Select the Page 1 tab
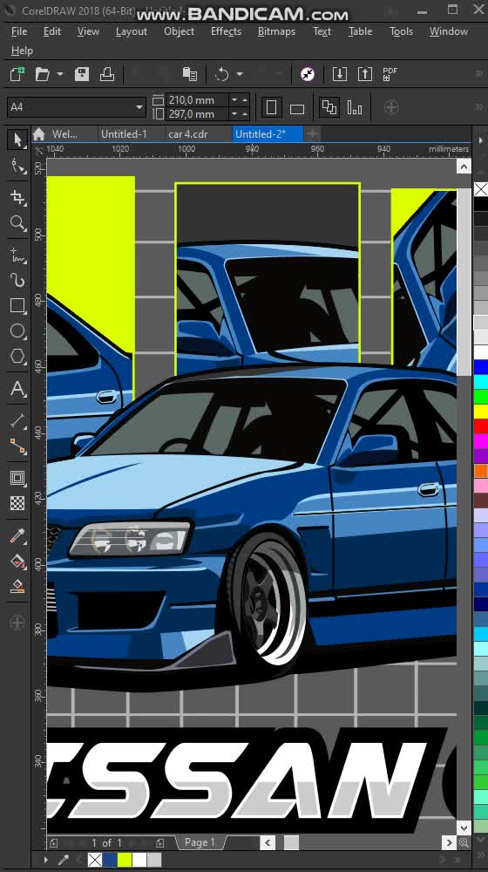Image resolution: width=488 pixels, height=872 pixels. pos(199,842)
